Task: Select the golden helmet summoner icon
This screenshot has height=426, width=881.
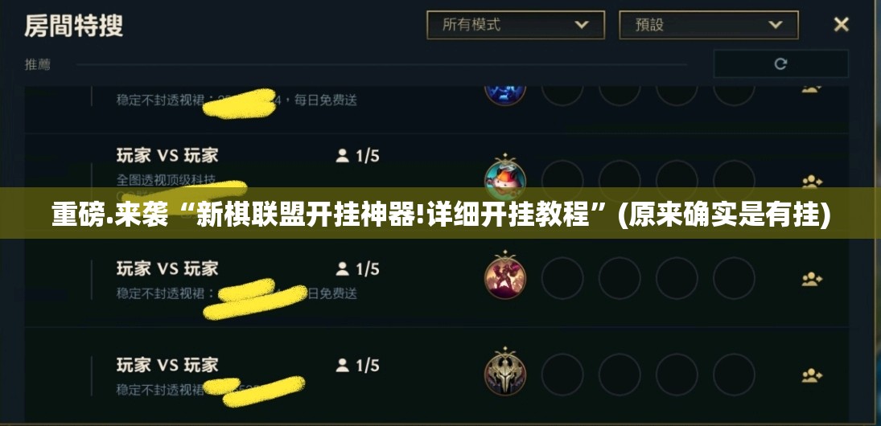Action: (505, 371)
